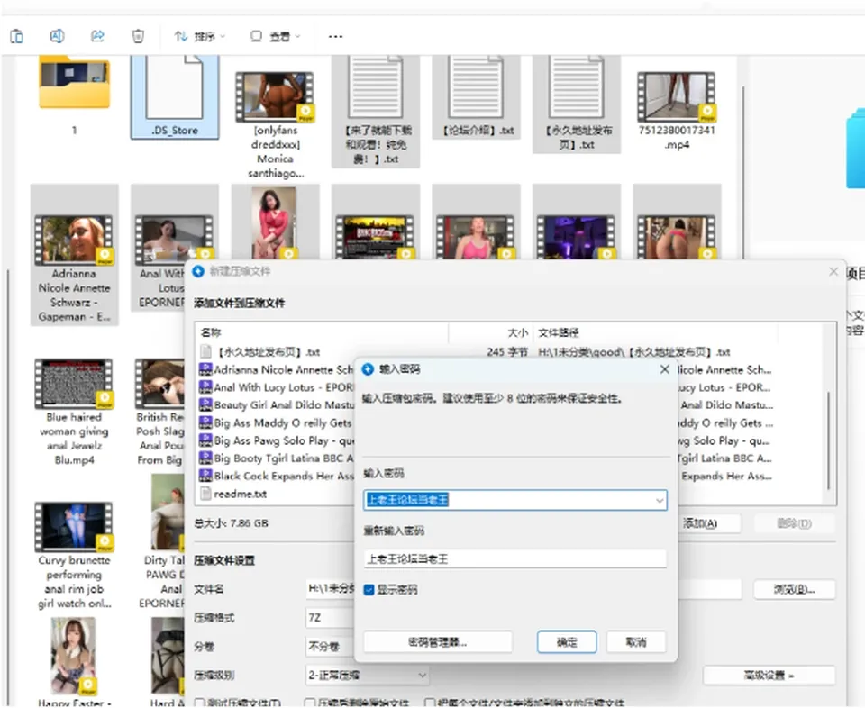Uncheck the 显示密码 checkbox
865x708 pixels.
point(369,590)
